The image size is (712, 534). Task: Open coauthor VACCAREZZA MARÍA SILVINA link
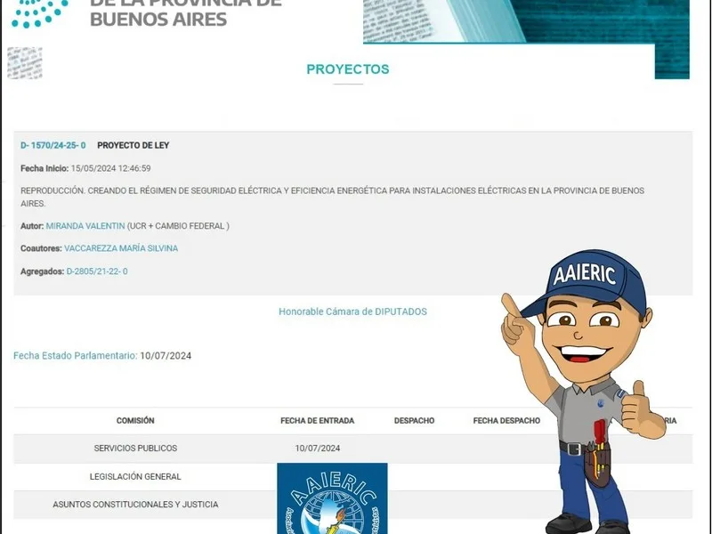click(121, 248)
